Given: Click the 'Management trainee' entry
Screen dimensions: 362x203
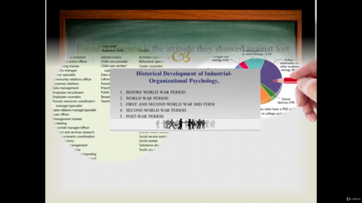Looking at the screenshot, I should [67, 119].
